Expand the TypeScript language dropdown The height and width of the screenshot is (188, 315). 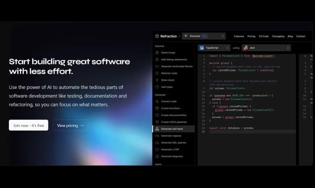[214, 48]
